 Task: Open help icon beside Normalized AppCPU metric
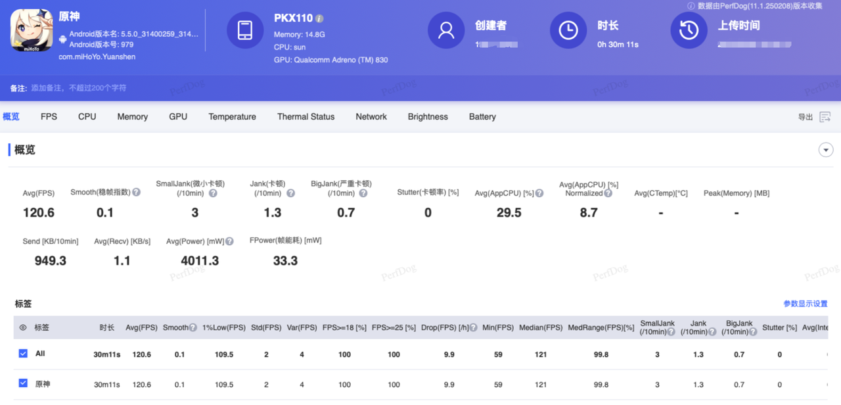(x=608, y=193)
